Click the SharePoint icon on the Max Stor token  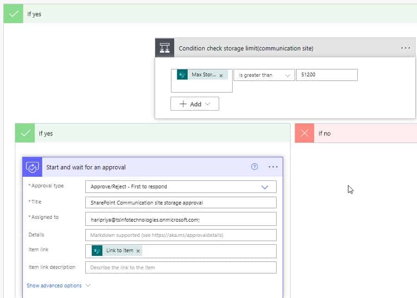[x=182, y=74]
